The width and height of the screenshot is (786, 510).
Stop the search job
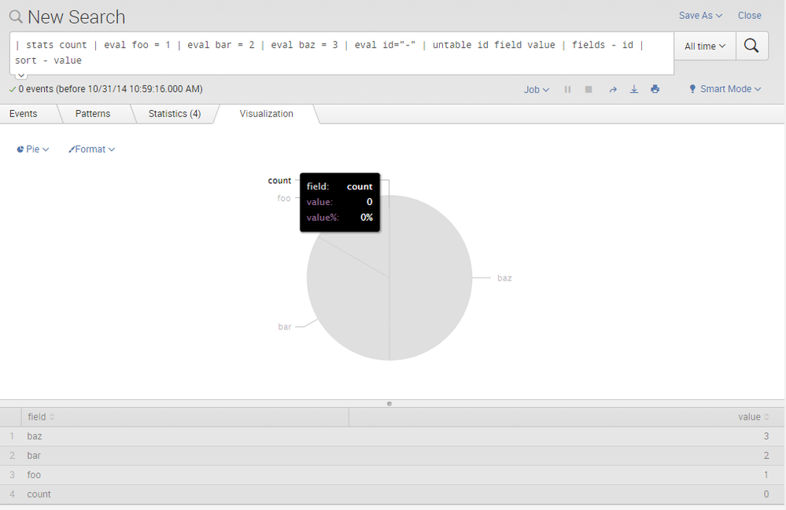tap(588, 90)
